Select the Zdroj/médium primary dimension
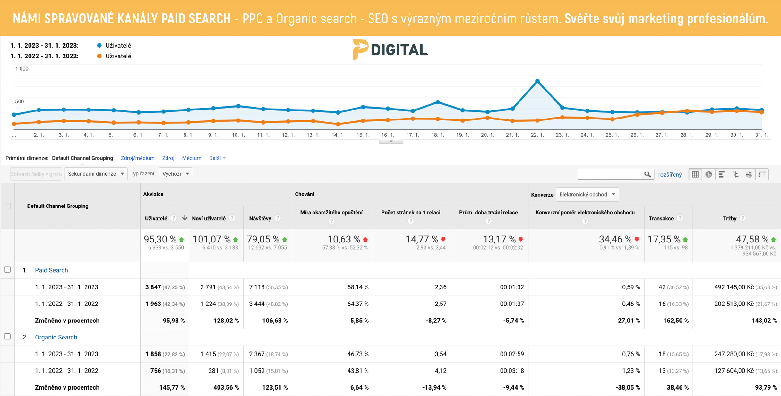781x396 pixels. (x=137, y=158)
